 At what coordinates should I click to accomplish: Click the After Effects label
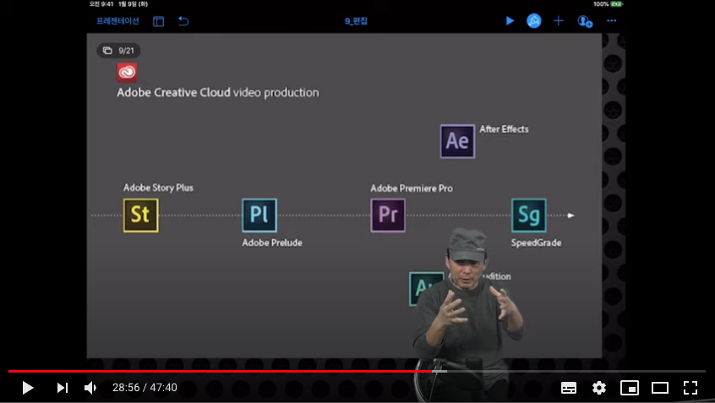click(x=504, y=129)
